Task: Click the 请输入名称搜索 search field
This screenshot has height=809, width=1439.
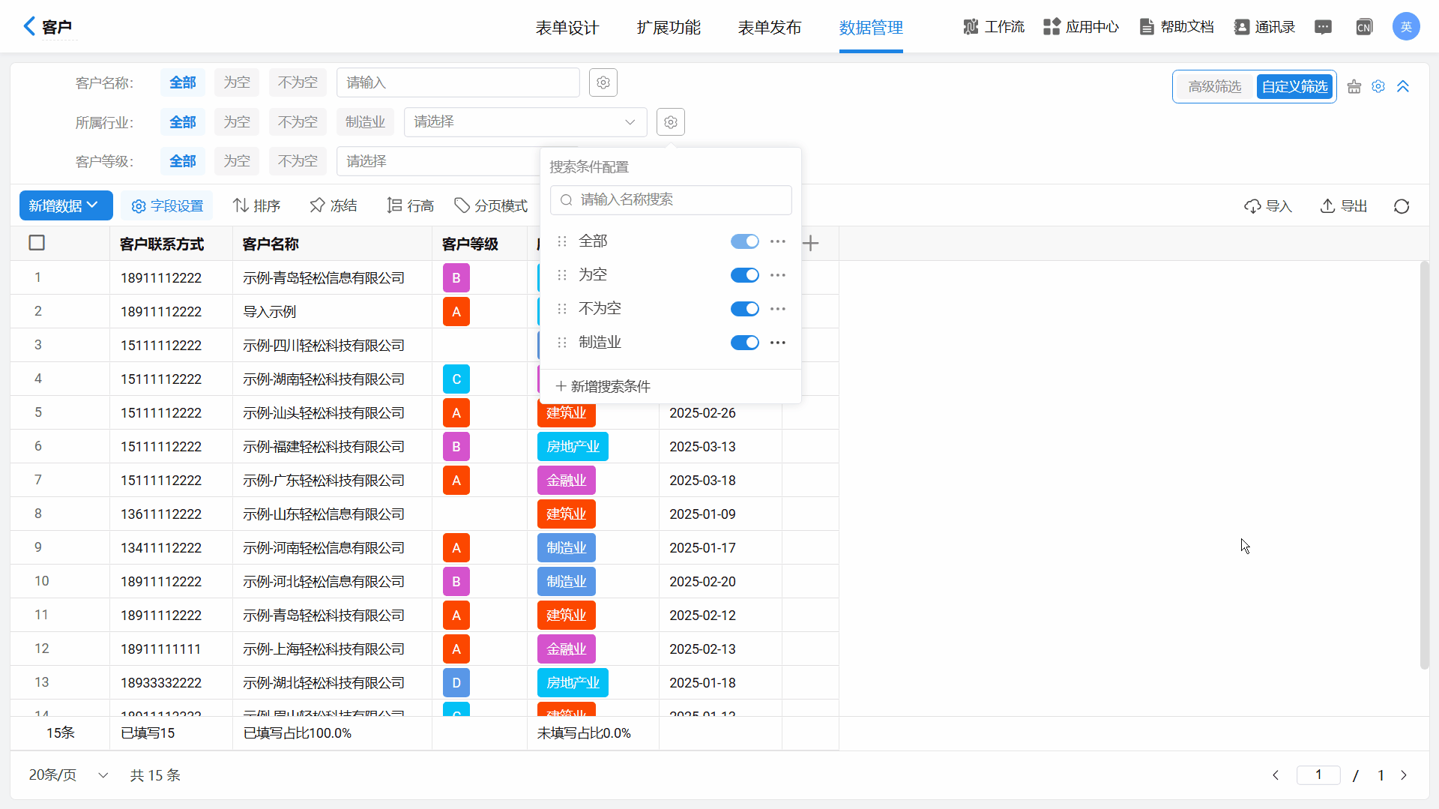Action: pyautogui.click(x=671, y=199)
